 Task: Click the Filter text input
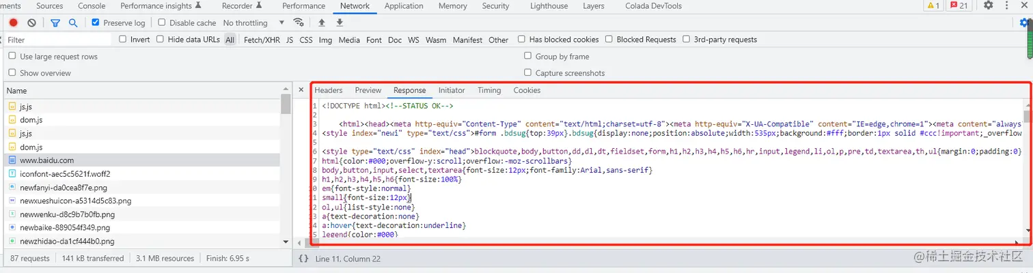coord(57,40)
